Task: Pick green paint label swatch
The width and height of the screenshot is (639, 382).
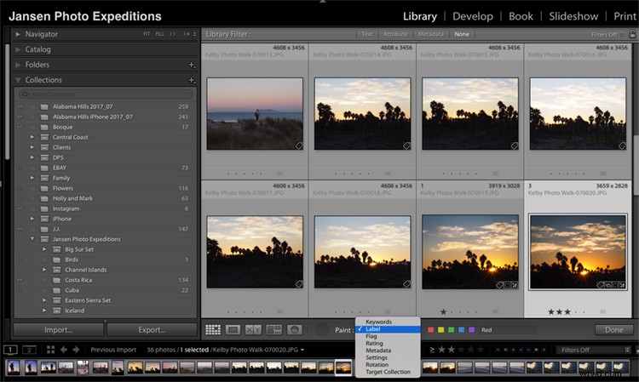Action: pos(451,330)
